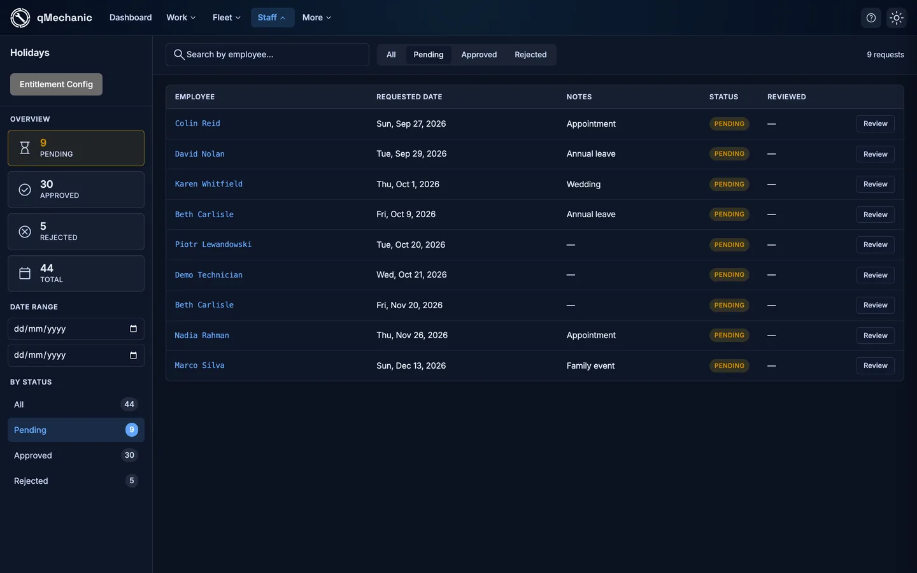
Task: Open Piotr Lewandowski employee link
Action: coord(213,244)
